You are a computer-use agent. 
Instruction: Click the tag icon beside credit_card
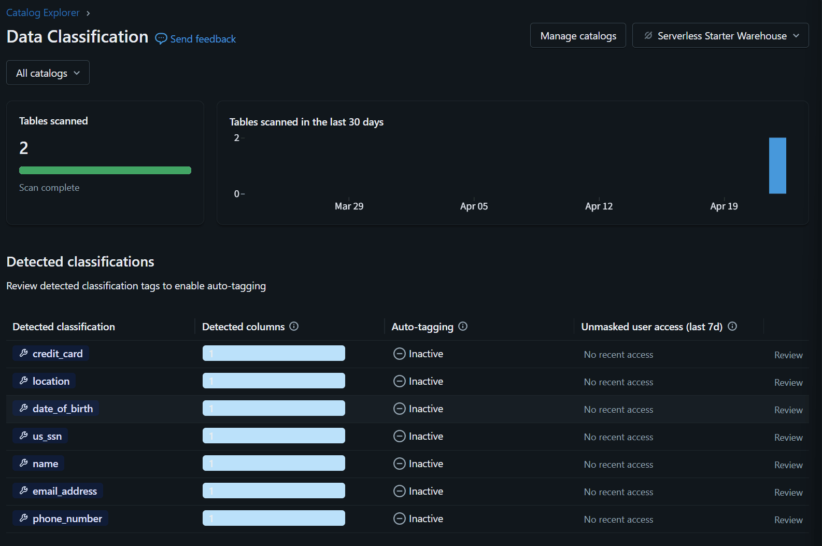(23, 353)
